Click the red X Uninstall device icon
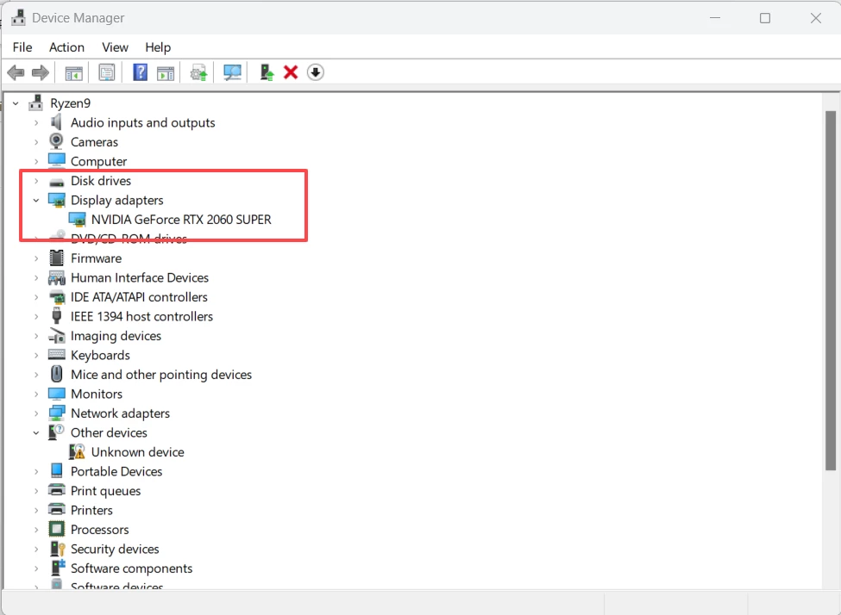Image resolution: width=841 pixels, height=615 pixels. [x=291, y=72]
